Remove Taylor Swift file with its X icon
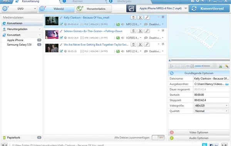The image size is (231, 146). (163, 44)
